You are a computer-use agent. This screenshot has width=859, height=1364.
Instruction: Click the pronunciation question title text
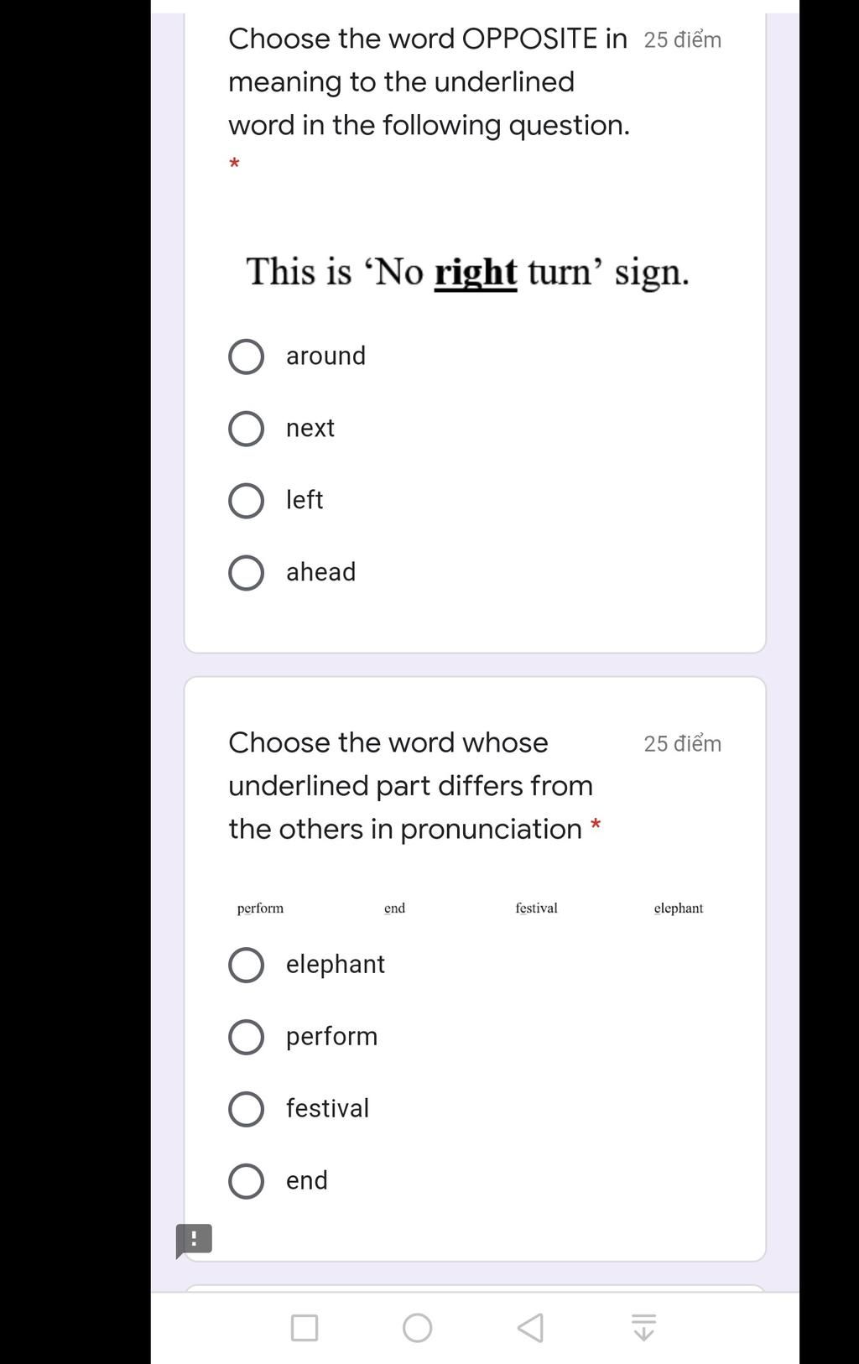coord(411,785)
